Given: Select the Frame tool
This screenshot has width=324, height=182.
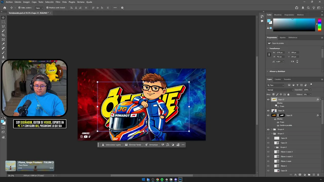Looking at the screenshot, I should click(3, 39).
